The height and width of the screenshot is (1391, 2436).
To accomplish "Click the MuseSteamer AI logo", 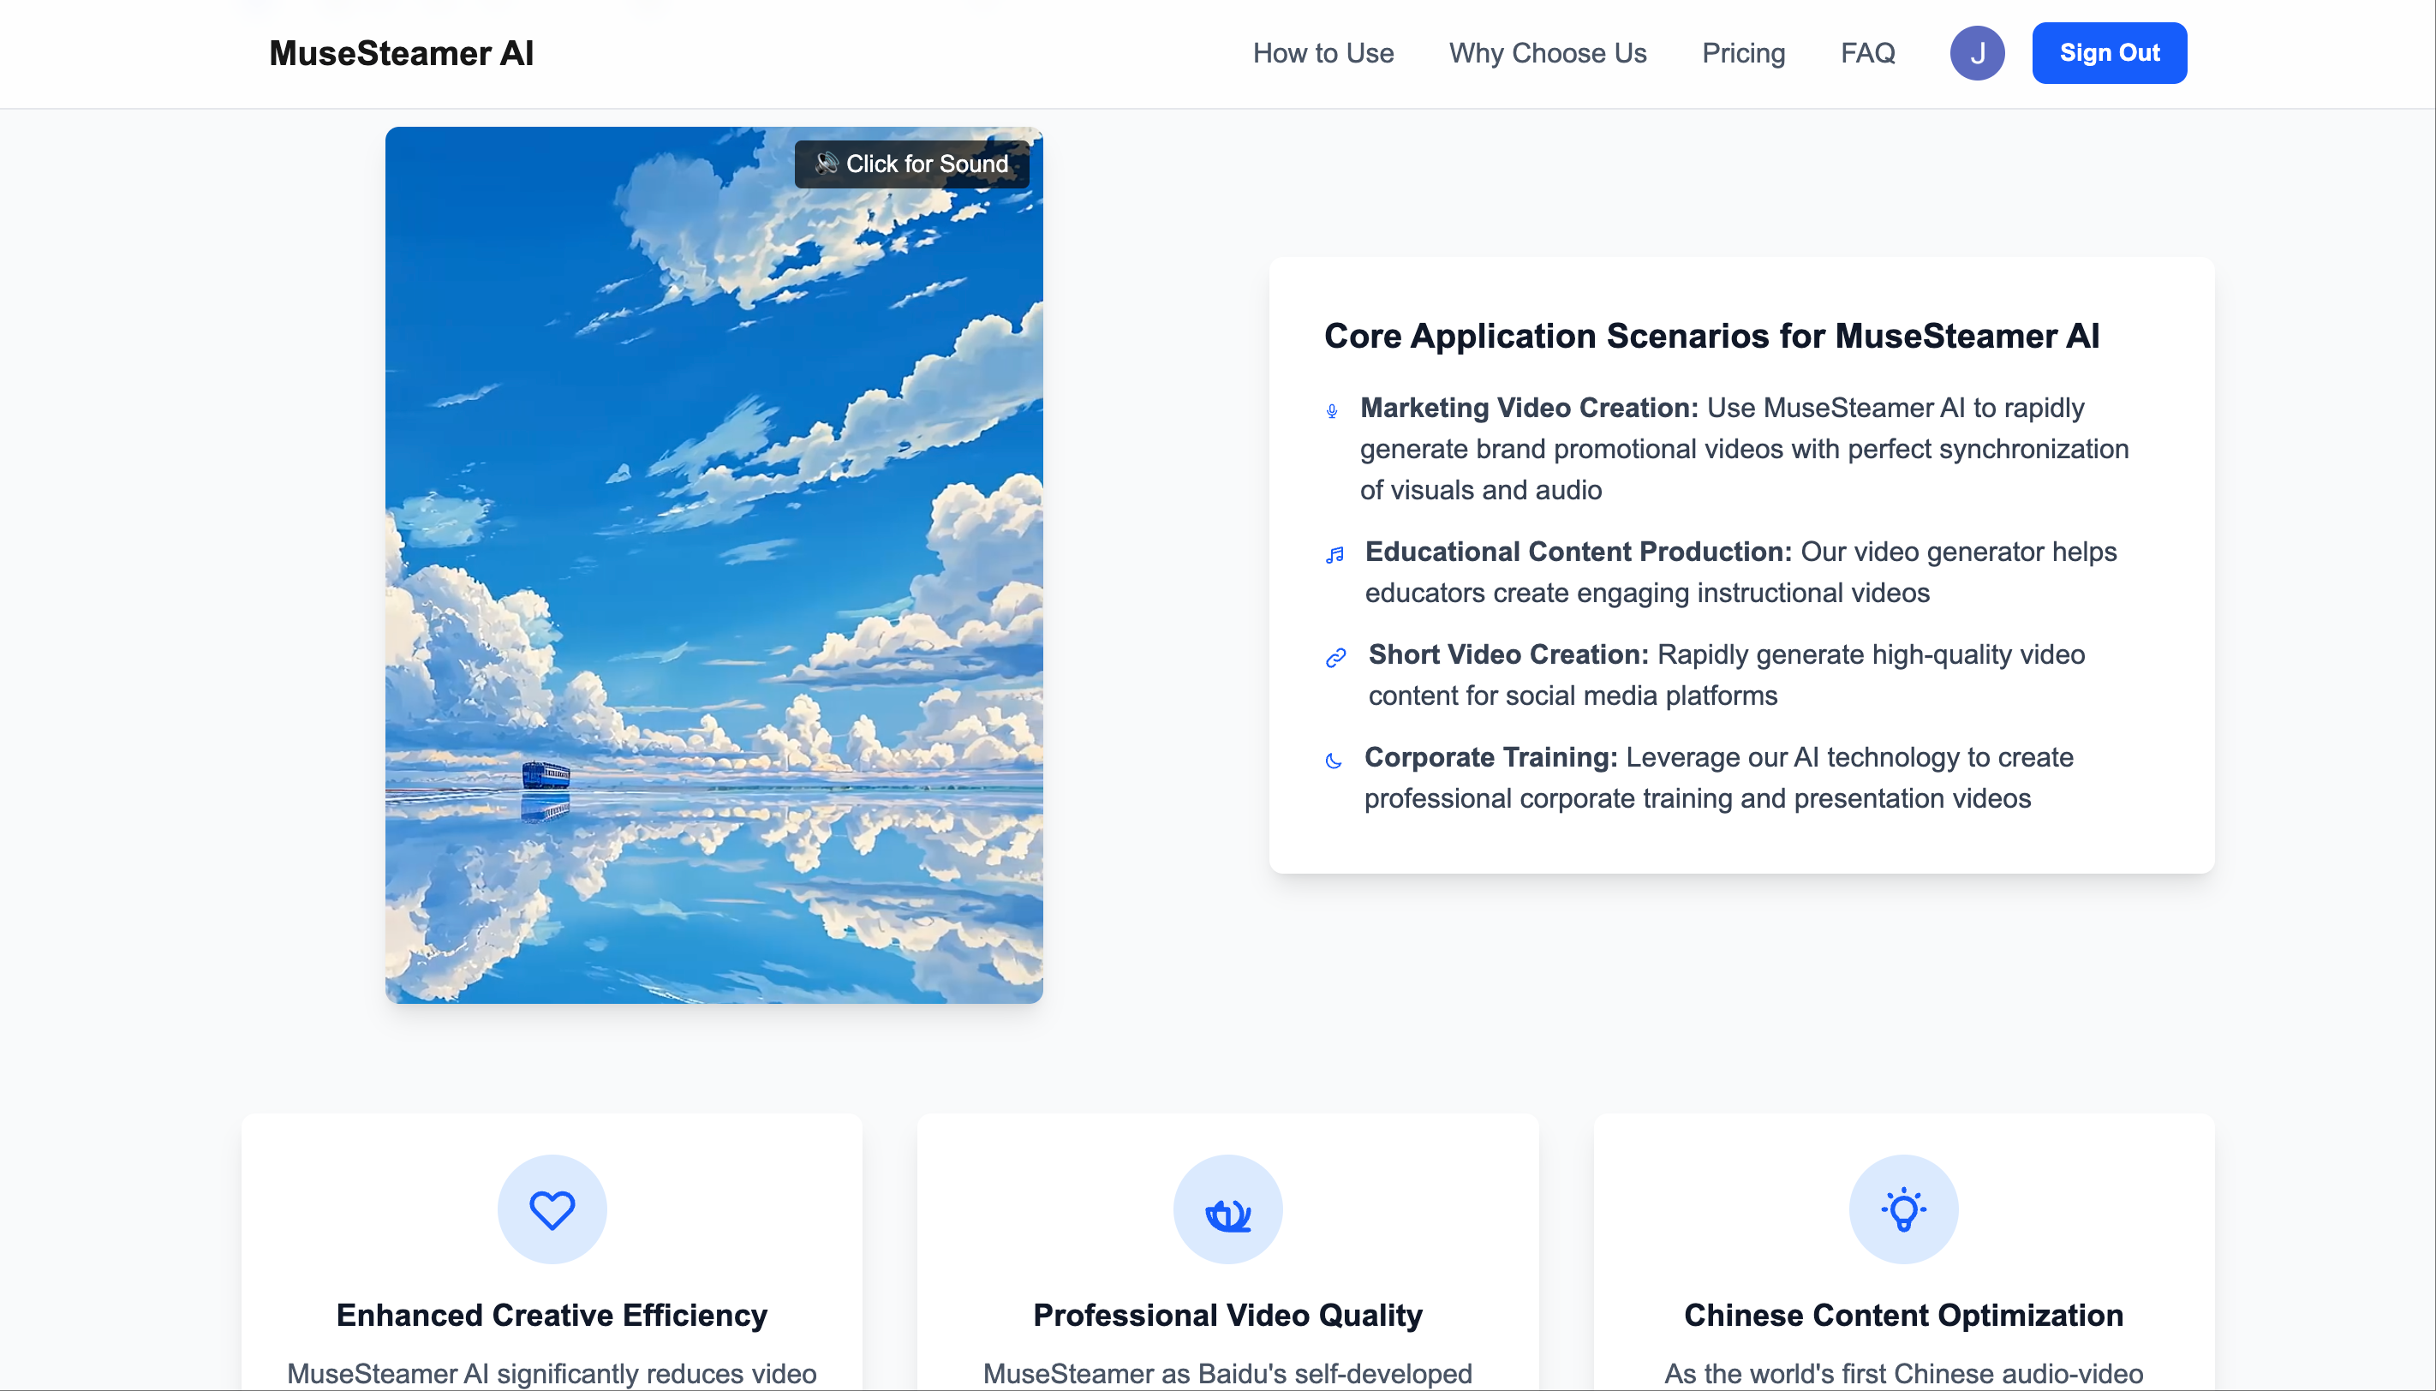I will pyautogui.click(x=401, y=53).
